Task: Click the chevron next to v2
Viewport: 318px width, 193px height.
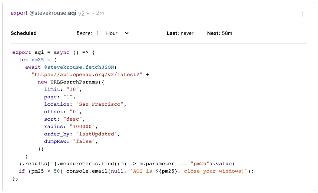Action: click(88, 13)
